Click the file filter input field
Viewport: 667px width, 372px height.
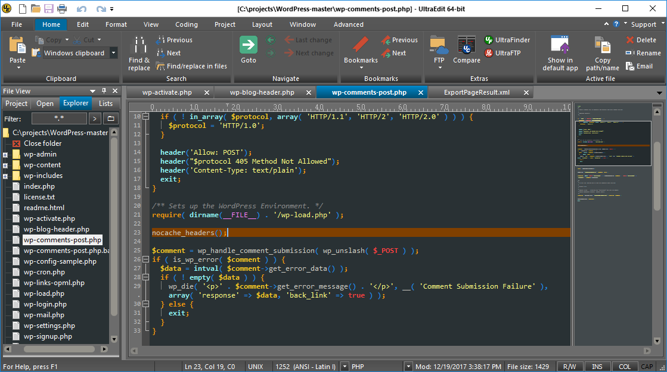[58, 119]
